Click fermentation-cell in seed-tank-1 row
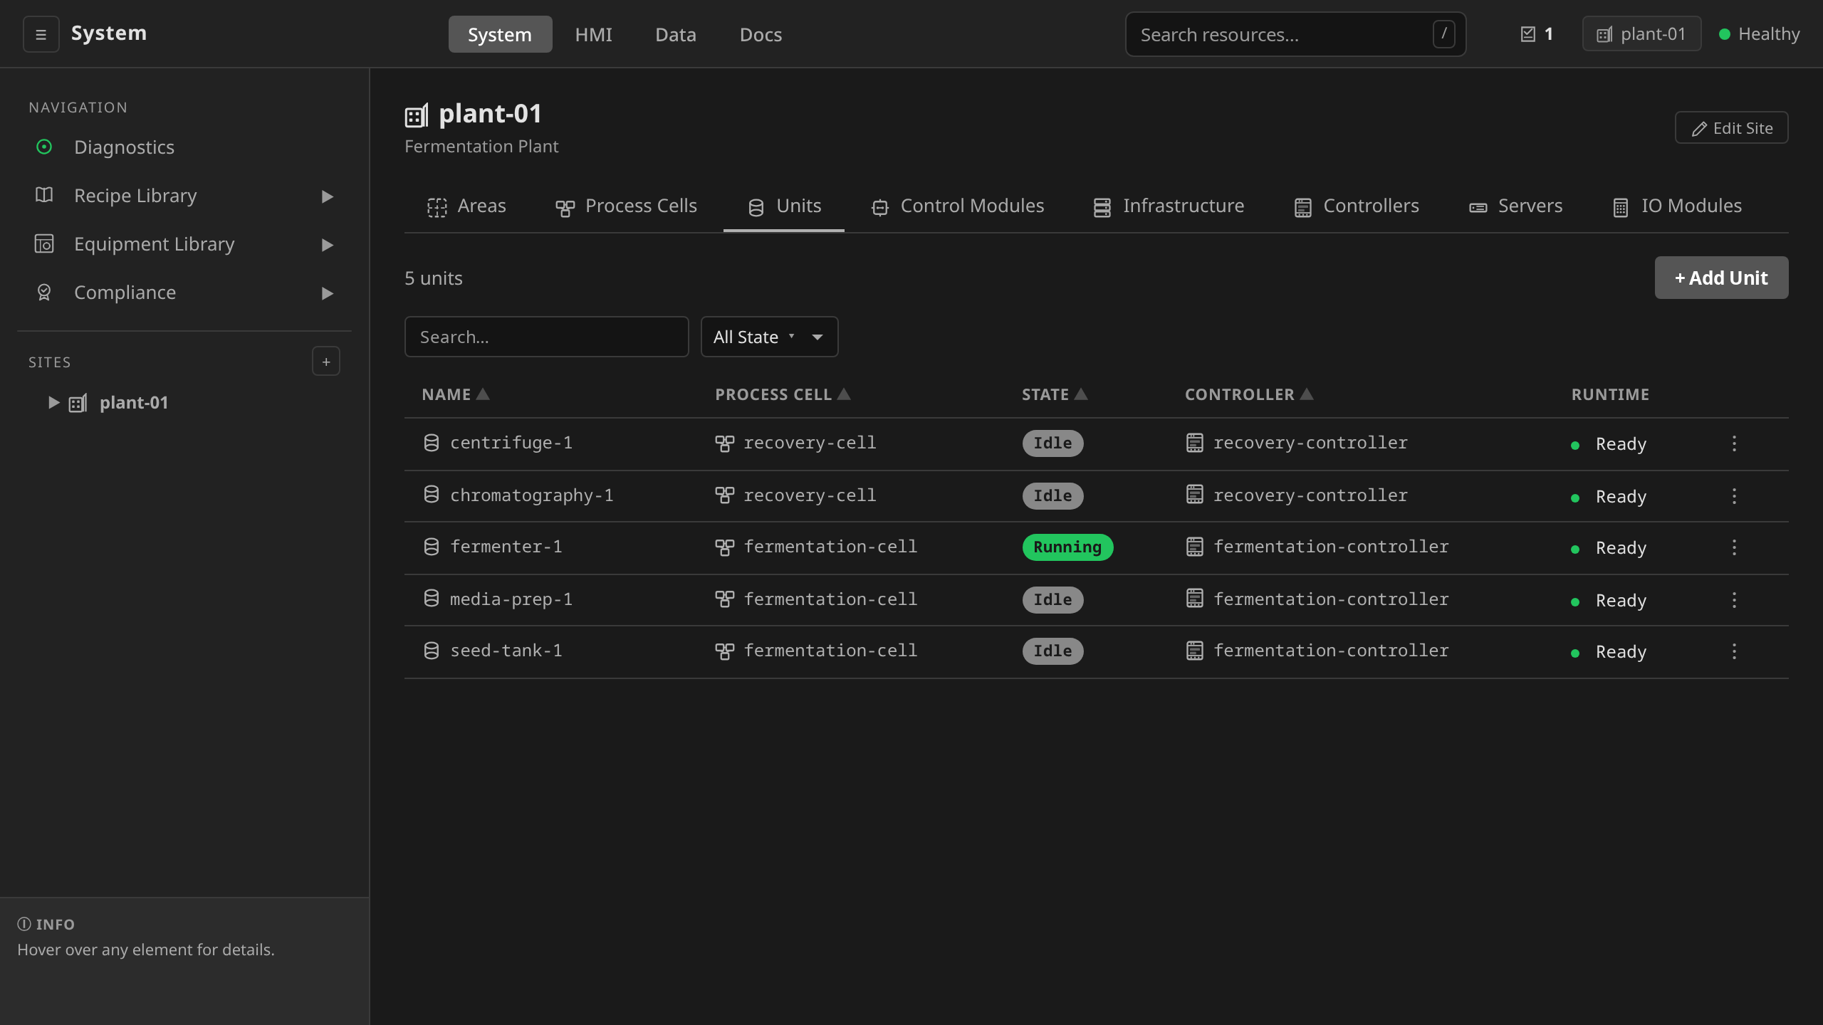Image resolution: width=1823 pixels, height=1025 pixels. (830, 651)
